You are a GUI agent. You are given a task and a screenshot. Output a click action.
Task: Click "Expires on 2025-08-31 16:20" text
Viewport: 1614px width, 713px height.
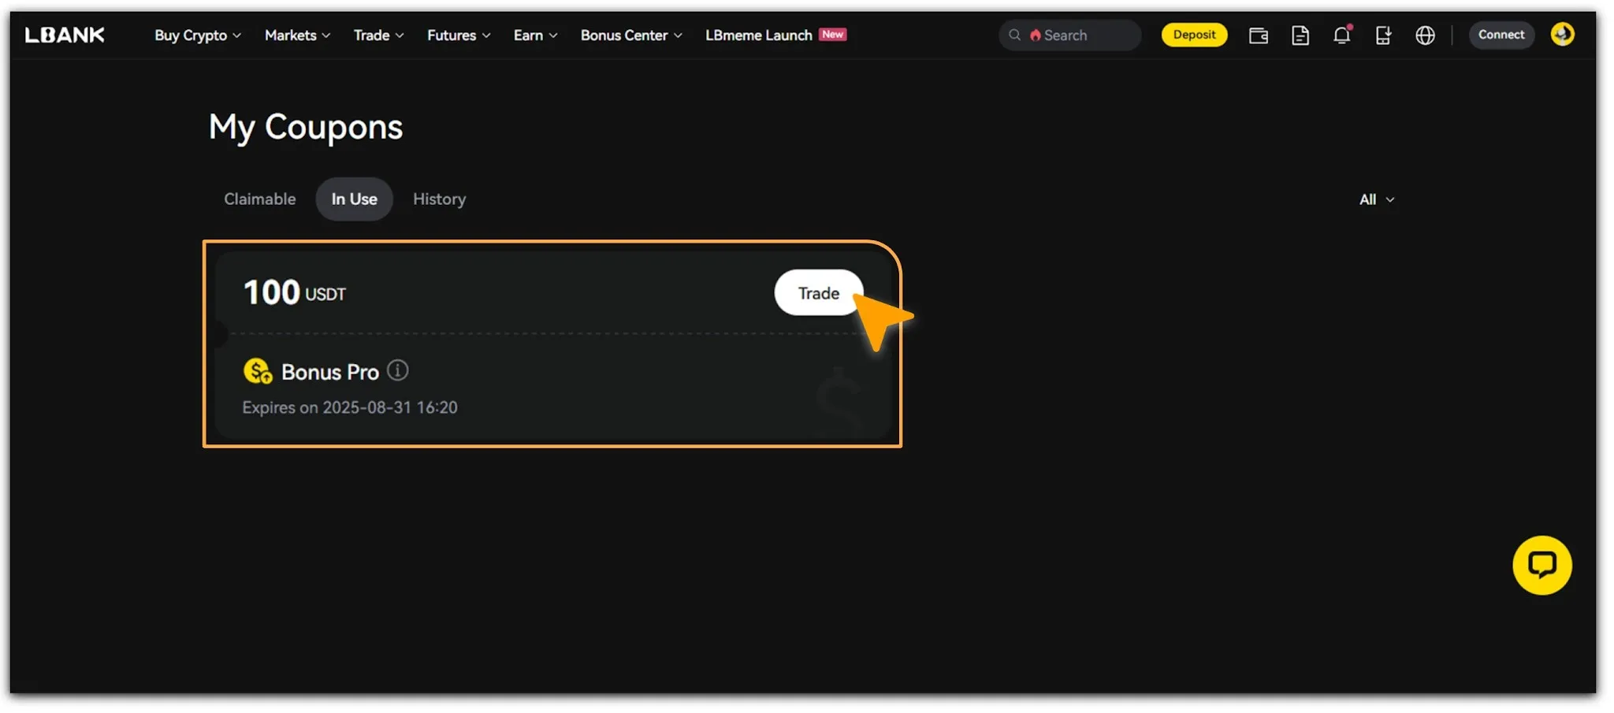(350, 407)
